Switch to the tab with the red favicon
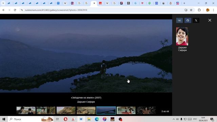The height and width of the screenshot is (122, 217). tap(100, 3)
